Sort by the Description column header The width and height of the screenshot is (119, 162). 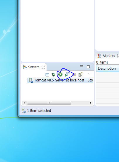coord(108,69)
